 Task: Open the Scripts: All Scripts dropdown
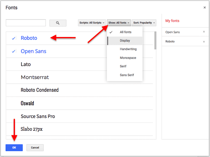pyautogui.click(x=92, y=23)
